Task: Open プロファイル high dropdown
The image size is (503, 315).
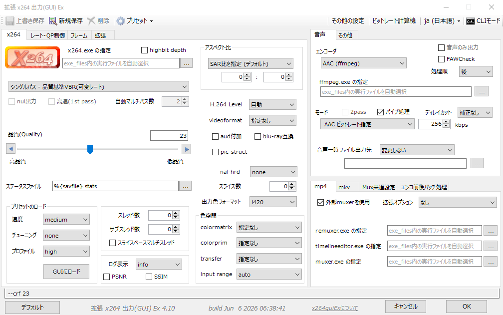Action: 66,252
